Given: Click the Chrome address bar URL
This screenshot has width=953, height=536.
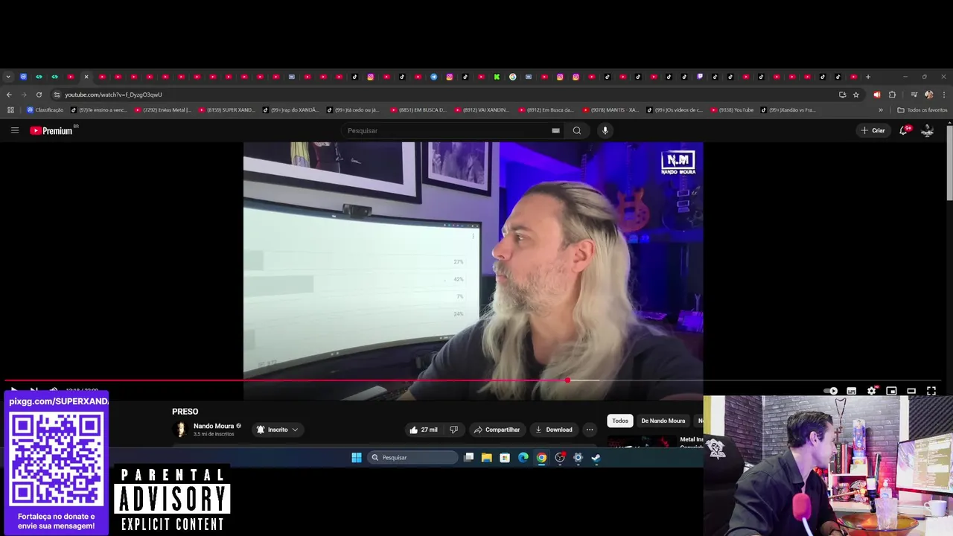Looking at the screenshot, I should tap(113, 95).
